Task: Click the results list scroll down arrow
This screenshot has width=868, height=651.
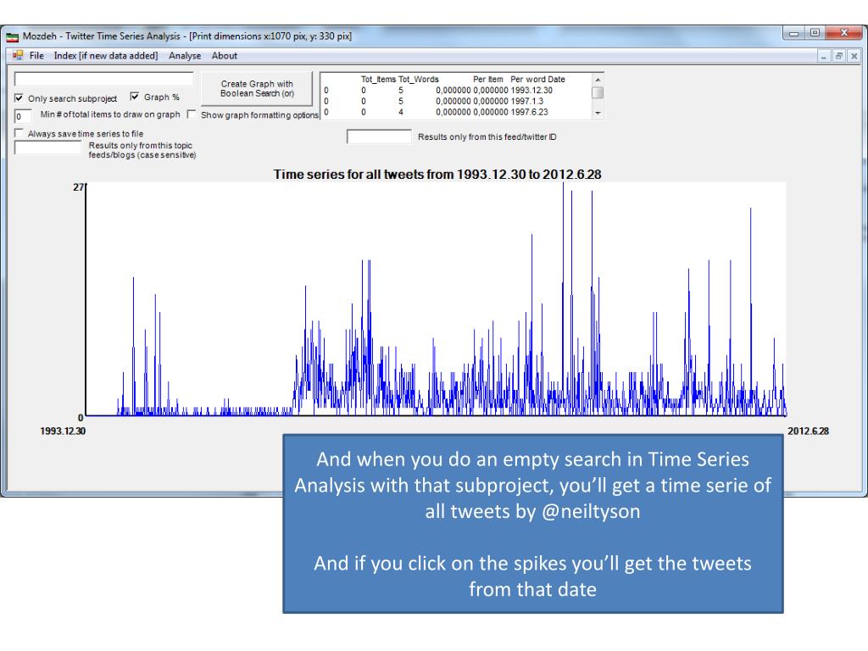Action: click(x=598, y=113)
